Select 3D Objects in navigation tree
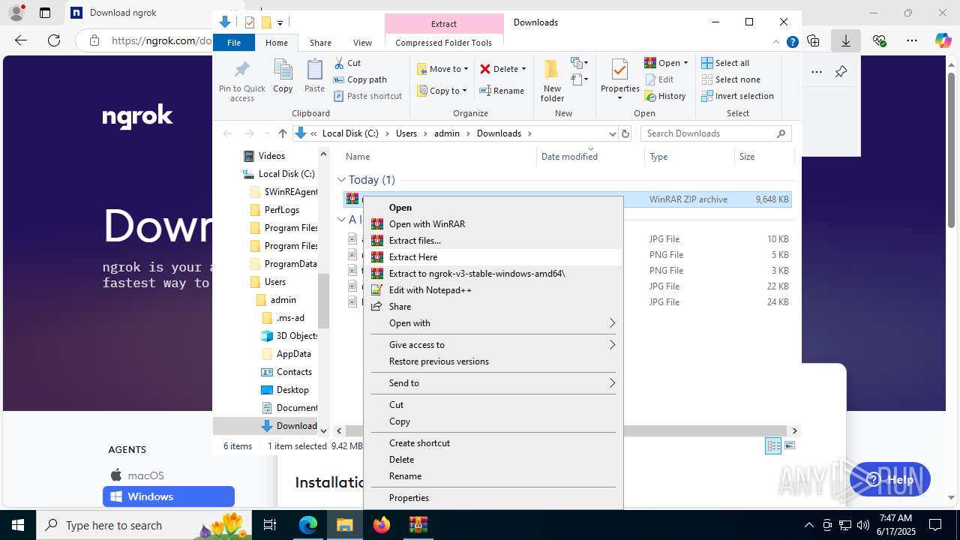The height and width of the screenshot is (540, 960). point(297,336)
